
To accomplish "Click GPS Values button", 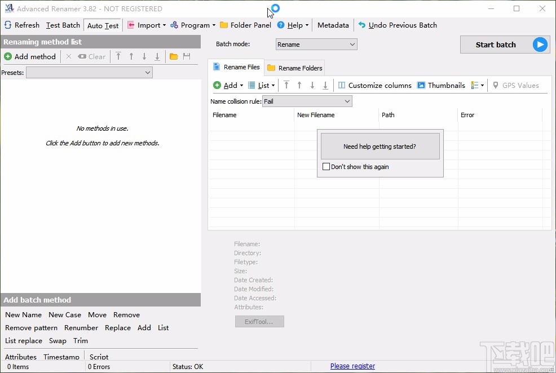I will coord(516,86).
